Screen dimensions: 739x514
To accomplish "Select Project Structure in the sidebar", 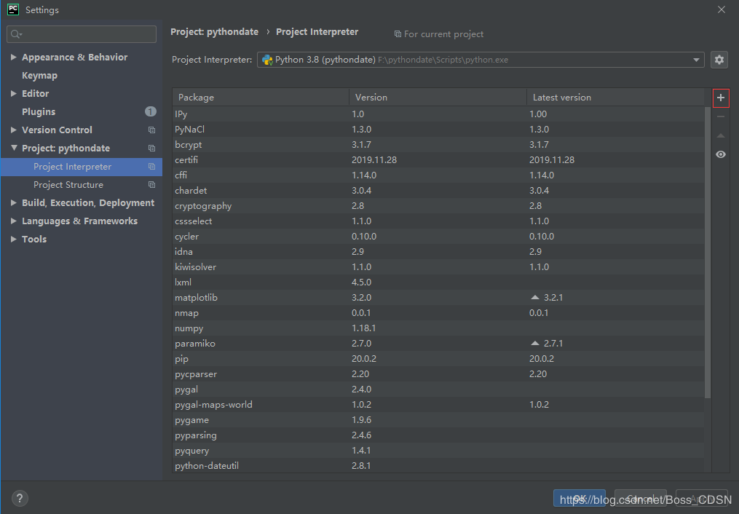I will click(x=68, y=185).
